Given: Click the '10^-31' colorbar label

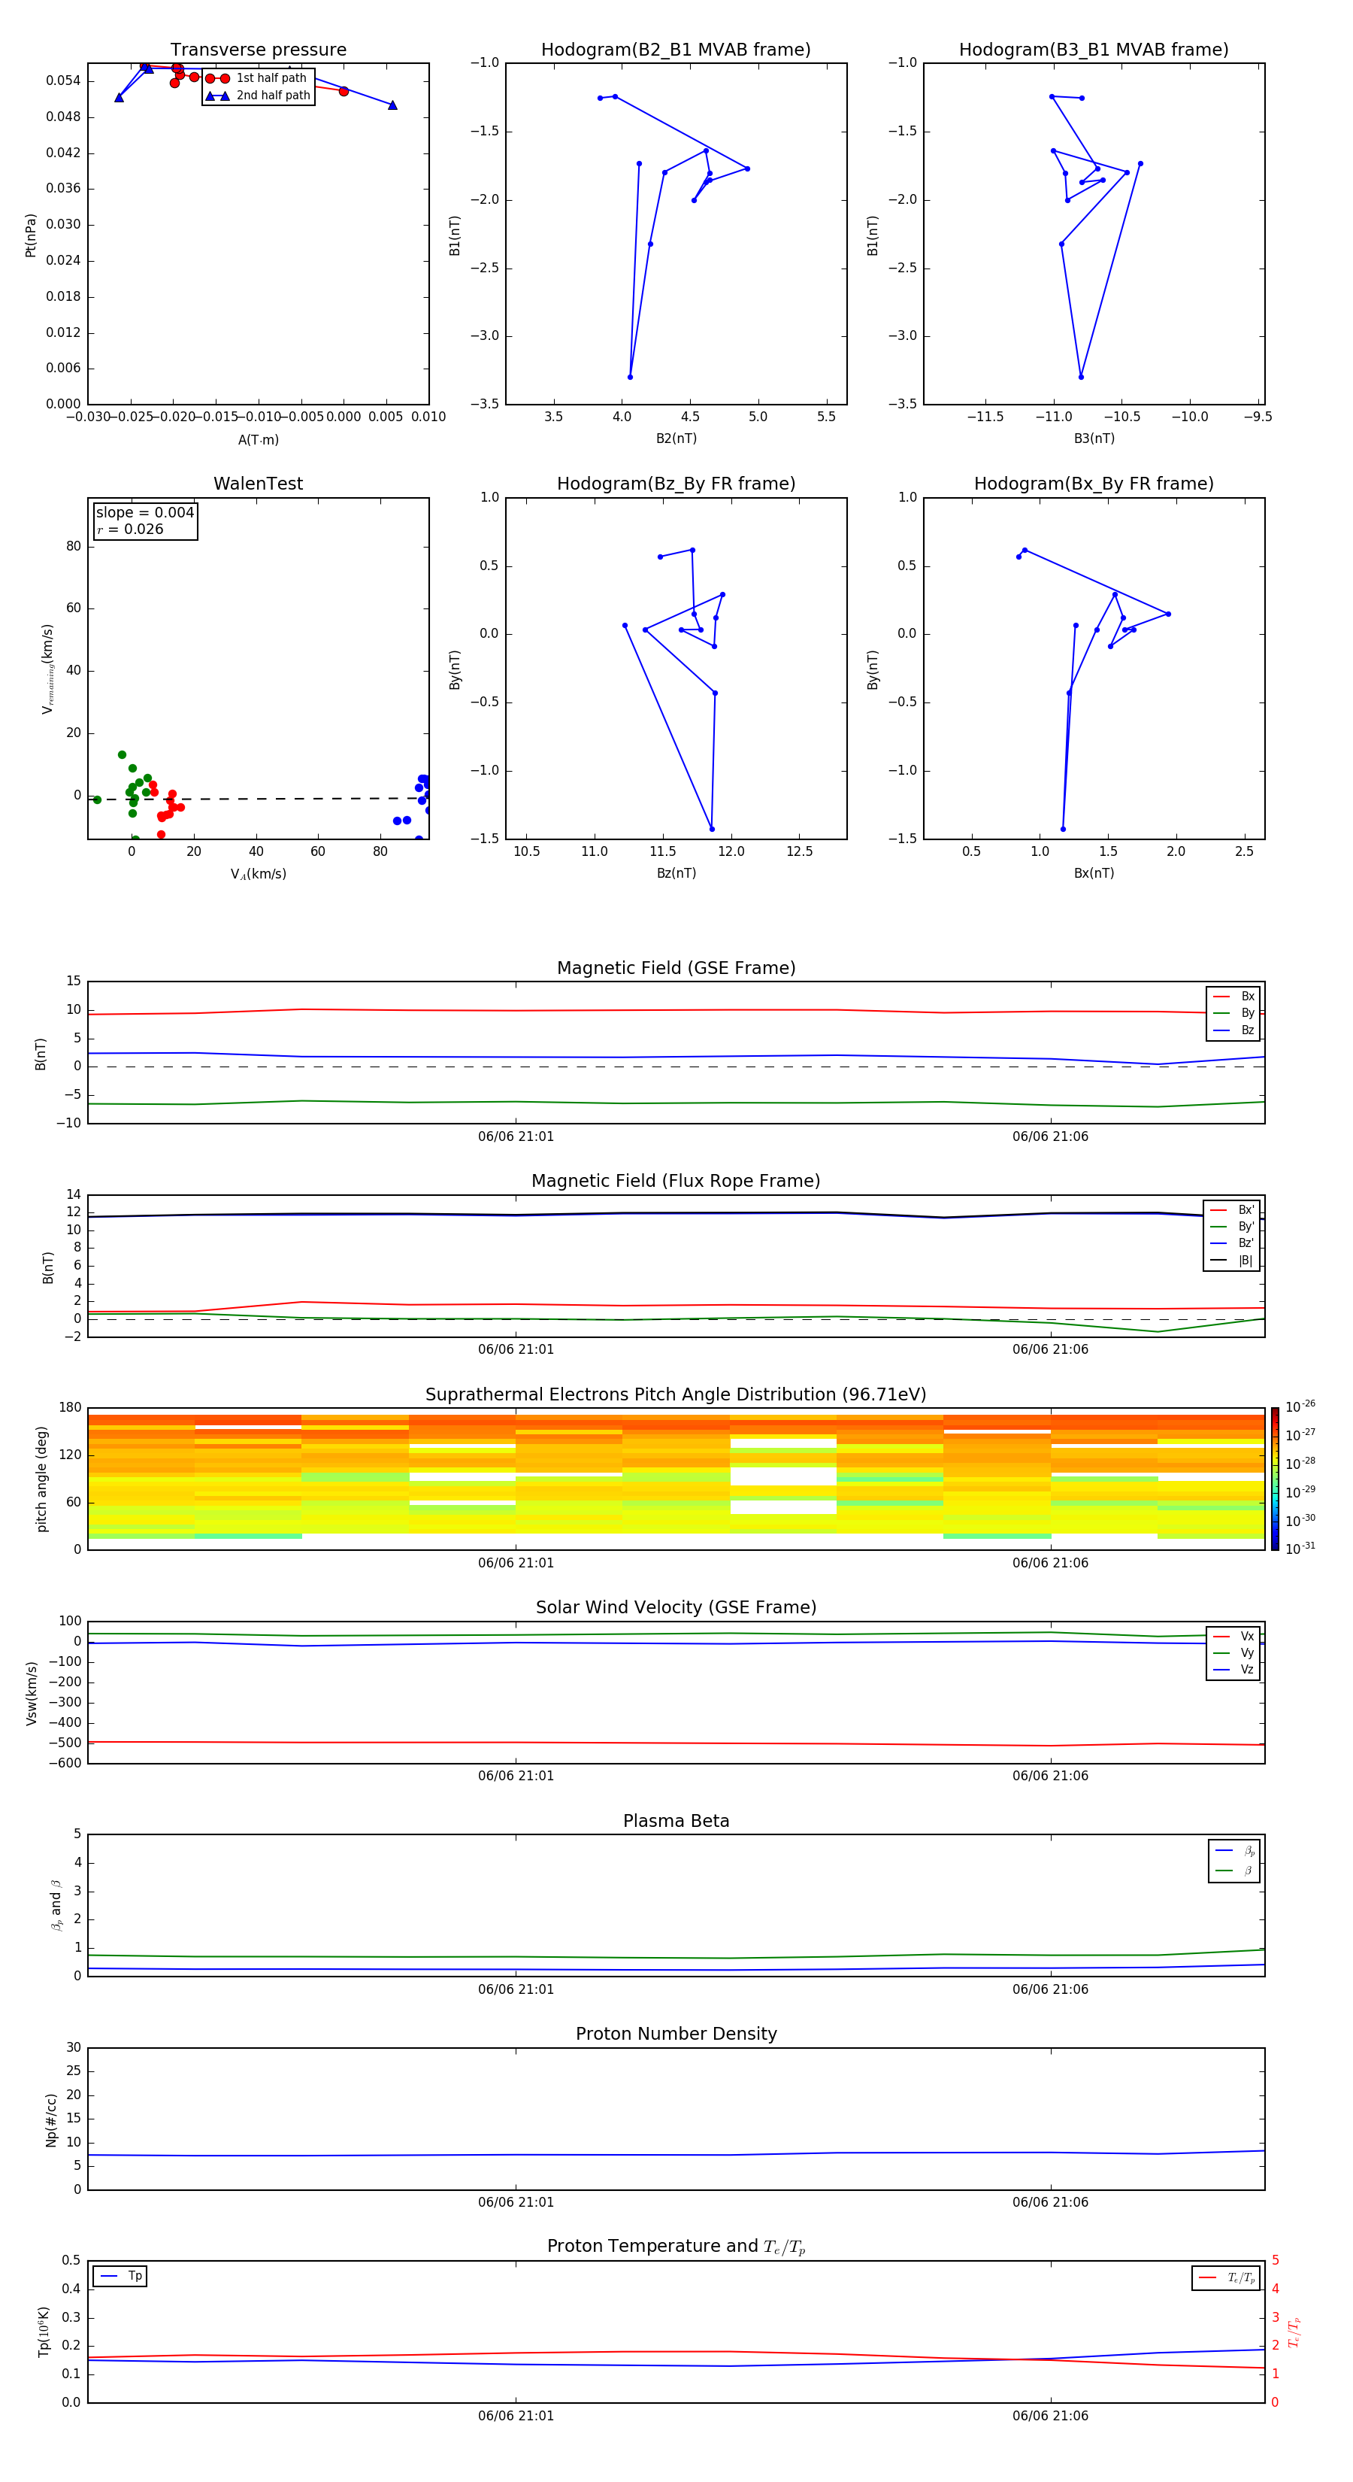Looking at the screenshot, I should pyautogui.click(x=1300, y=1549).
